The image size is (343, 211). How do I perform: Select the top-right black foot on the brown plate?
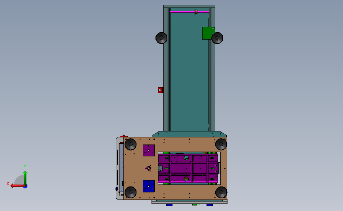coord(221,144)
